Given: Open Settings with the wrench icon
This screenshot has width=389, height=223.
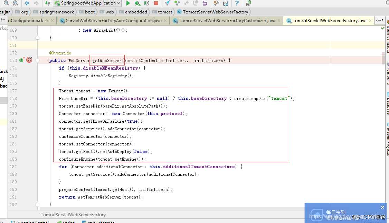Looking at the screenshot, I should pyautogui.click(x=216, y=3).
